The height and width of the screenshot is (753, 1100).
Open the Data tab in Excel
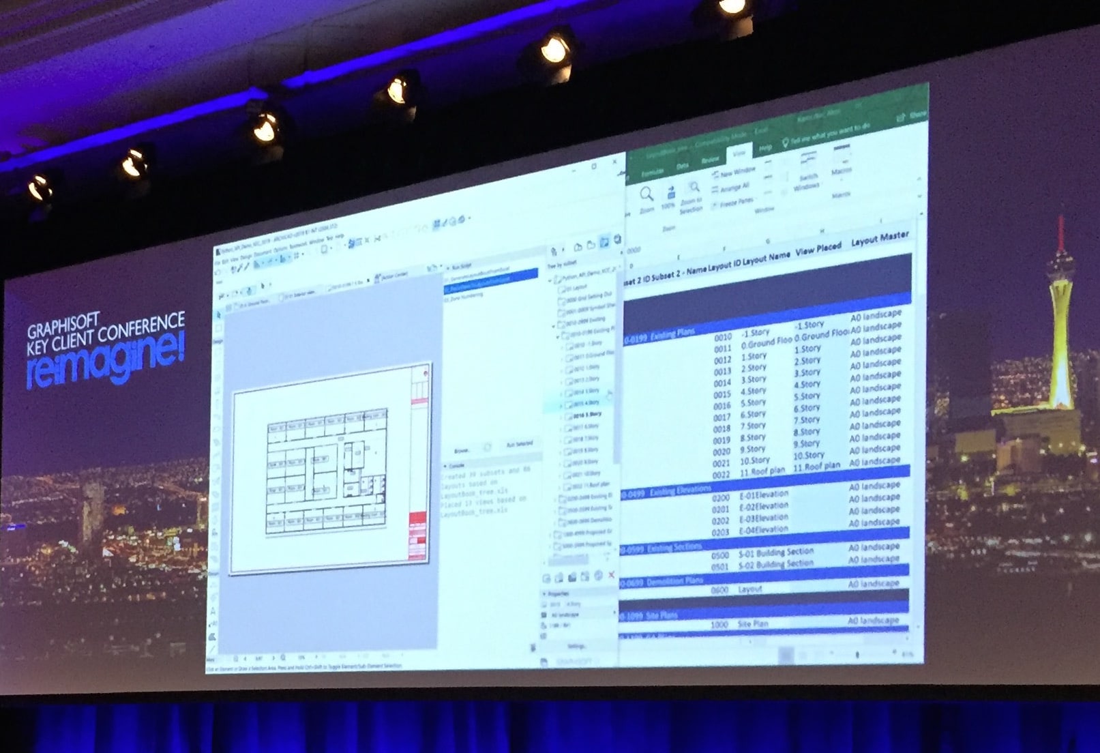(682, 166)
